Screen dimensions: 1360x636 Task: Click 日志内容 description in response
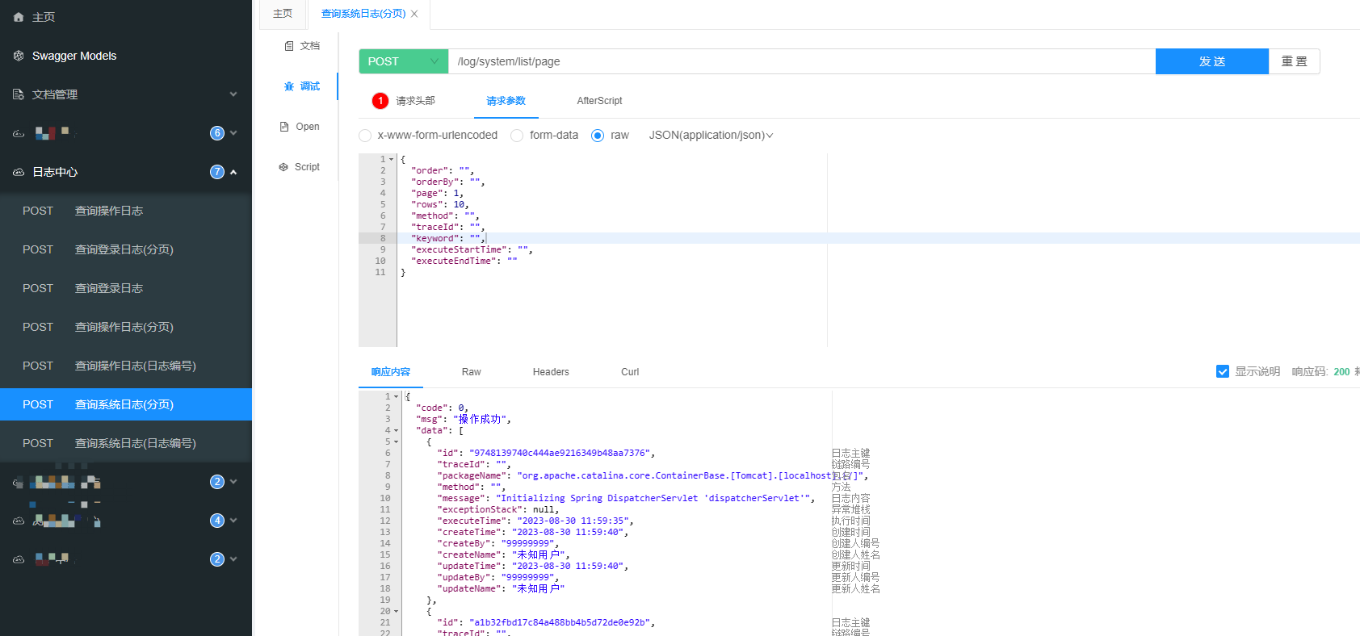pos(851,498)
